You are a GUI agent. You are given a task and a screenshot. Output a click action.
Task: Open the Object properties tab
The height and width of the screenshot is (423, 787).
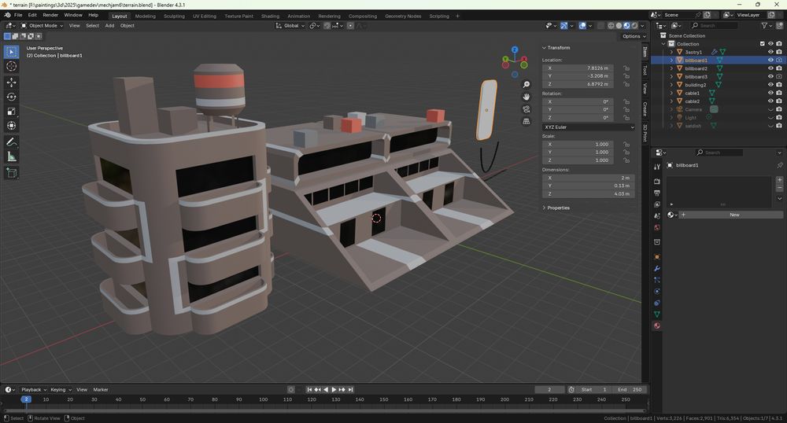pos(657,256)
